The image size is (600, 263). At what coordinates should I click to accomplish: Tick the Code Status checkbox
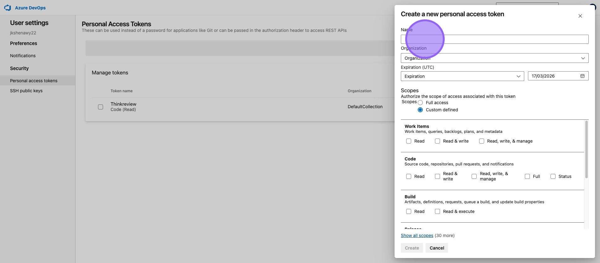pyautogui.click(x=553, y=176)
